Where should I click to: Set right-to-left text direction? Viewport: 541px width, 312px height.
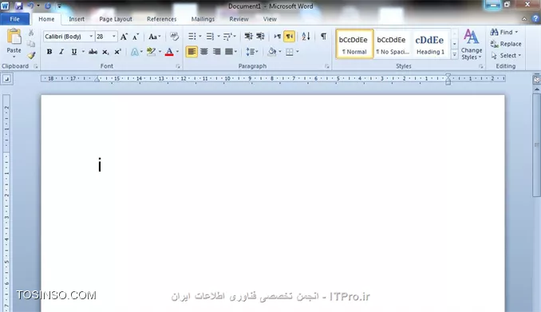289,36
